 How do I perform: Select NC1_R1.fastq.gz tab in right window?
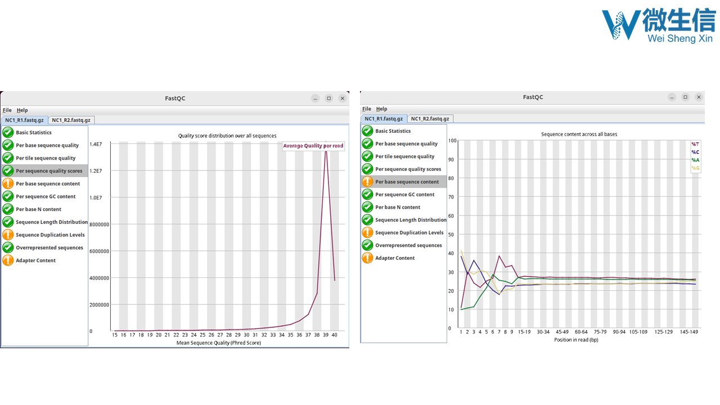pos(384,119)
